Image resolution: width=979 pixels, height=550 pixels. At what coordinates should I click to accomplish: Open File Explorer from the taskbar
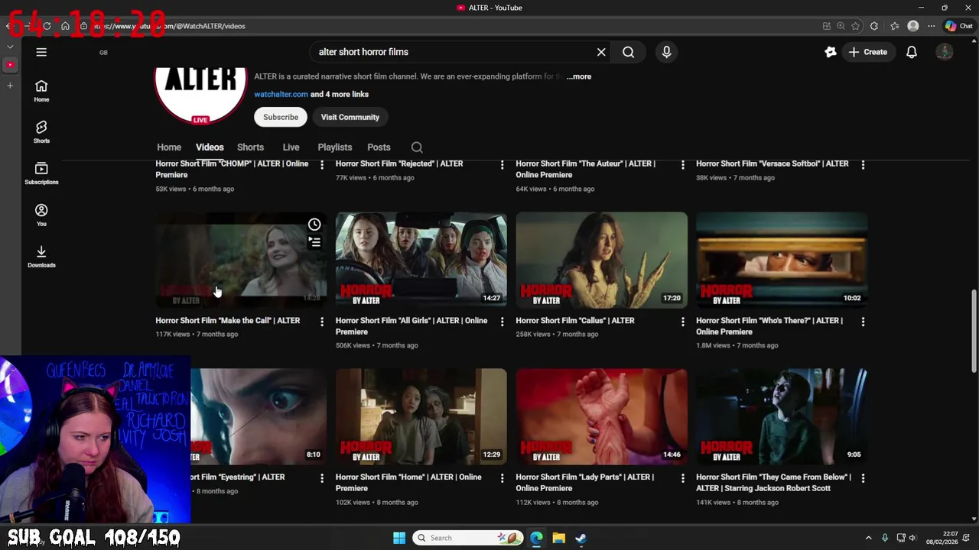558,538
